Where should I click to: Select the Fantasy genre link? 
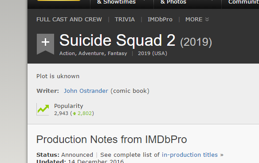[117, 53]
